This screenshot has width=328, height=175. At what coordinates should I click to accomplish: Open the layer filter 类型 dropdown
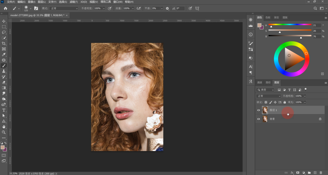pos(265,90)
